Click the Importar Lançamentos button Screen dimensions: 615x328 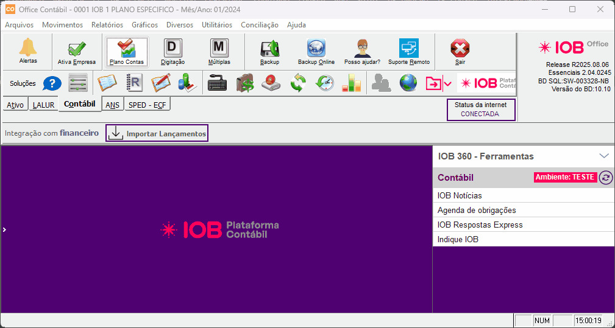click(157, 133)
